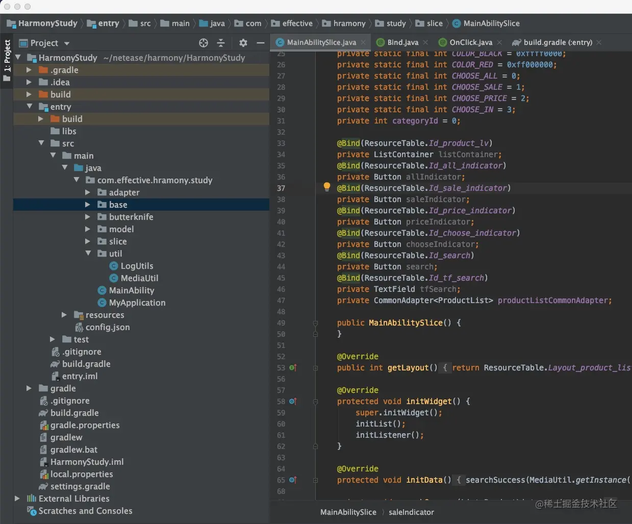Viewport: 632px width, 524px height.
Task: Expand External Libraries node
Action: (x=17, y=498)
